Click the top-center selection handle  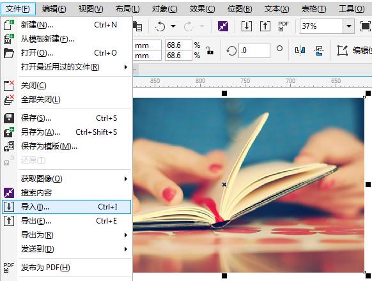pos(224,93)
